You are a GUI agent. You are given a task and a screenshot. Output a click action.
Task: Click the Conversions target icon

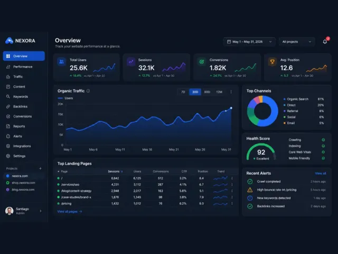202,62
